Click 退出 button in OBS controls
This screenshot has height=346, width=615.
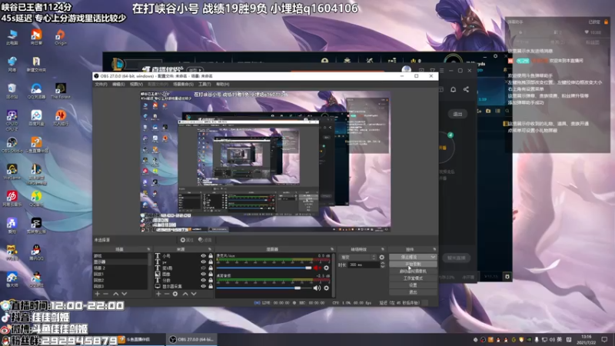click(413, 292)
